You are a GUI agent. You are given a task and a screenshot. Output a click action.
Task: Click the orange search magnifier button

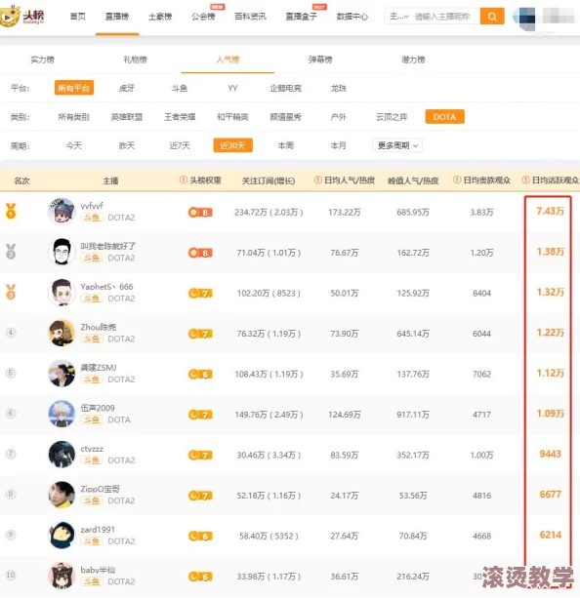[492, 17]
